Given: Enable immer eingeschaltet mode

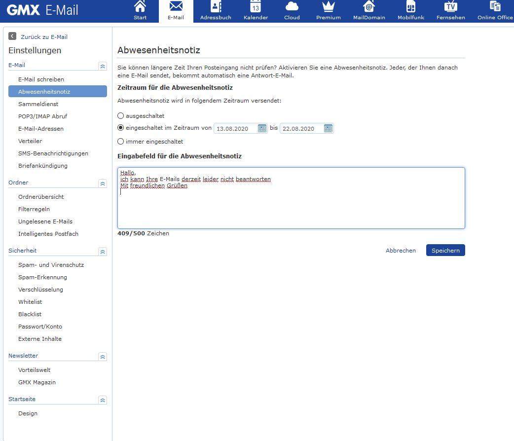Looking at the screenshot, I should coord(120,142).
